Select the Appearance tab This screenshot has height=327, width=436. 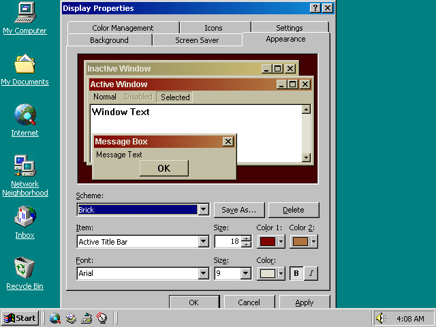286,39
